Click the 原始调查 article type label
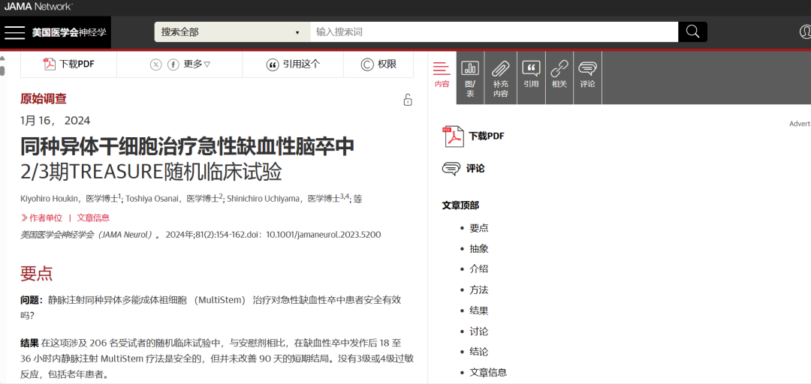This screenshot has height=384, width=811. pyautogui.click(x=44, y=99)
